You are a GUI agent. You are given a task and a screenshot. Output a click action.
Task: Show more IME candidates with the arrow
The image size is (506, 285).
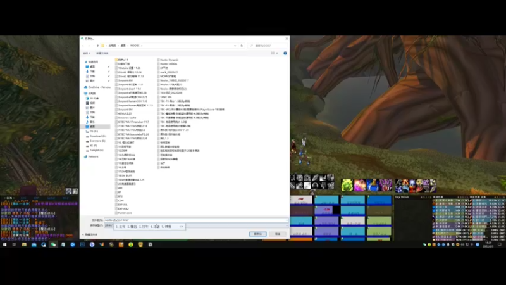(182, 227)
